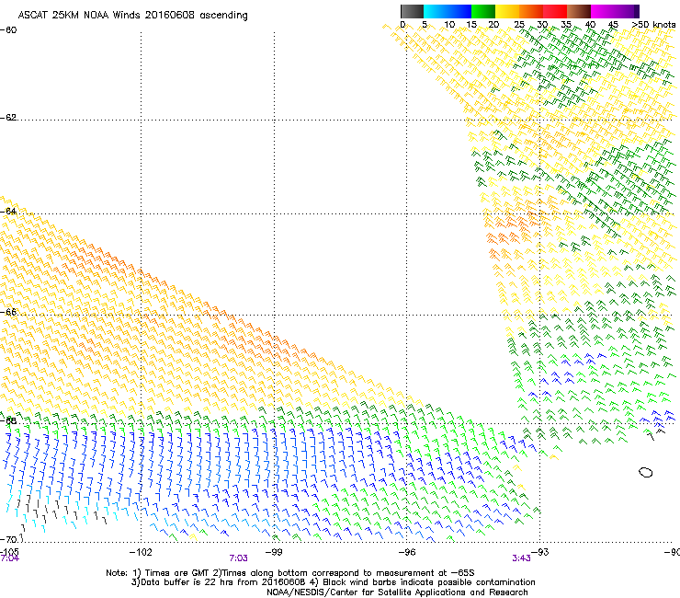Click the note line '3)Data buffer is 22 hrs'
This screenshot has width=680, height=598.
pyautogui.click(x=333, y=582)
